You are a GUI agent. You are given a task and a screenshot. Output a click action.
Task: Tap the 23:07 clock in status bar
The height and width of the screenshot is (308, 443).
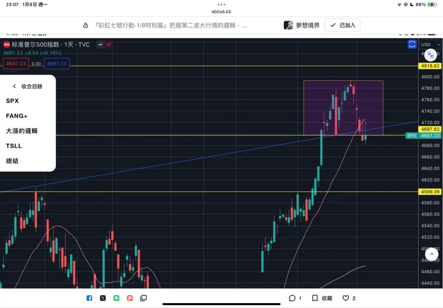[x=12, y=4]
